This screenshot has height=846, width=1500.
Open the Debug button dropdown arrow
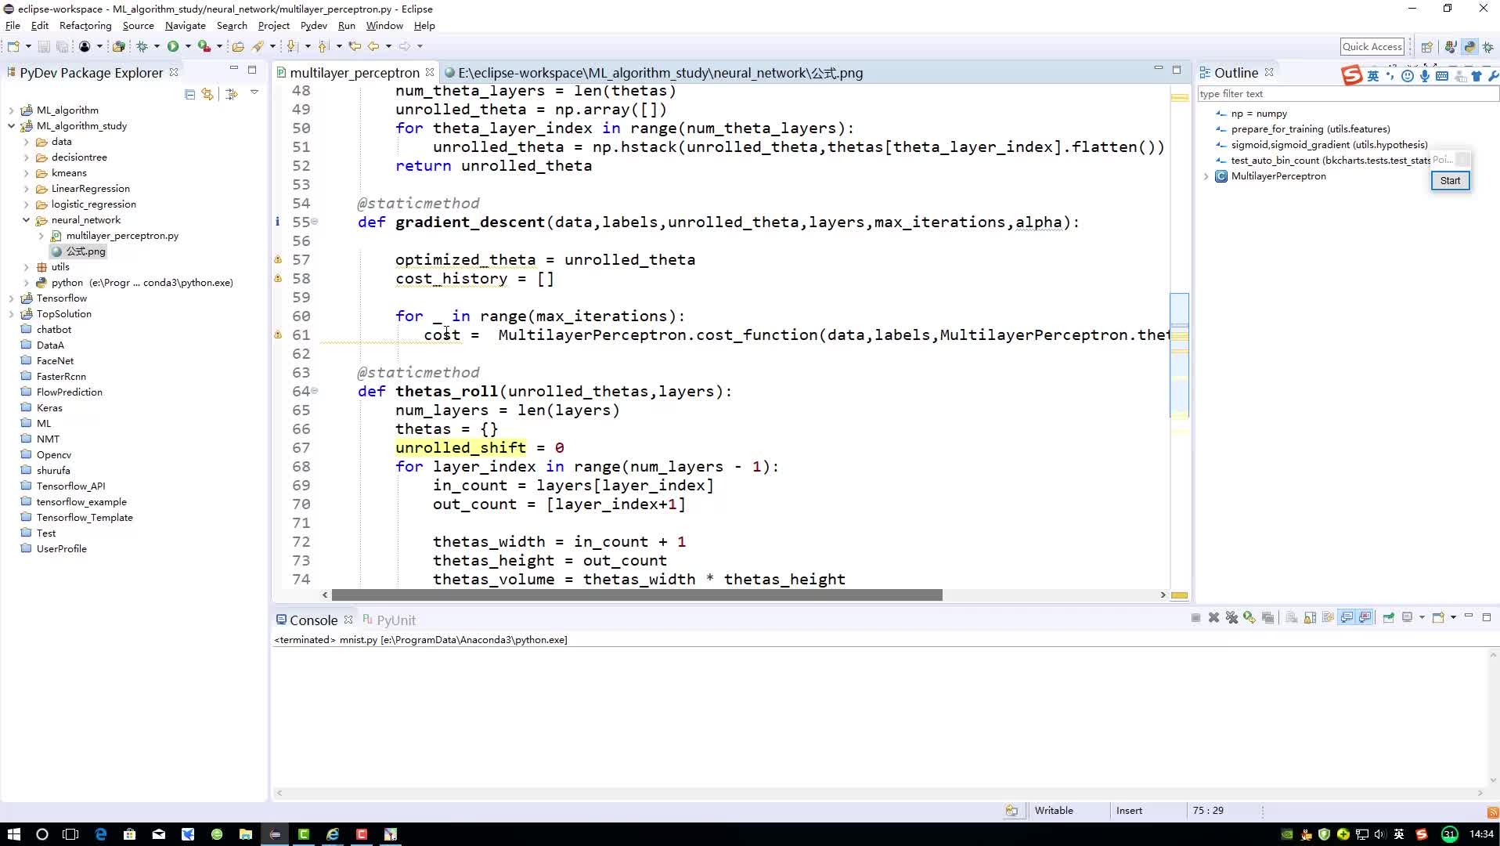tap(157, 46)
